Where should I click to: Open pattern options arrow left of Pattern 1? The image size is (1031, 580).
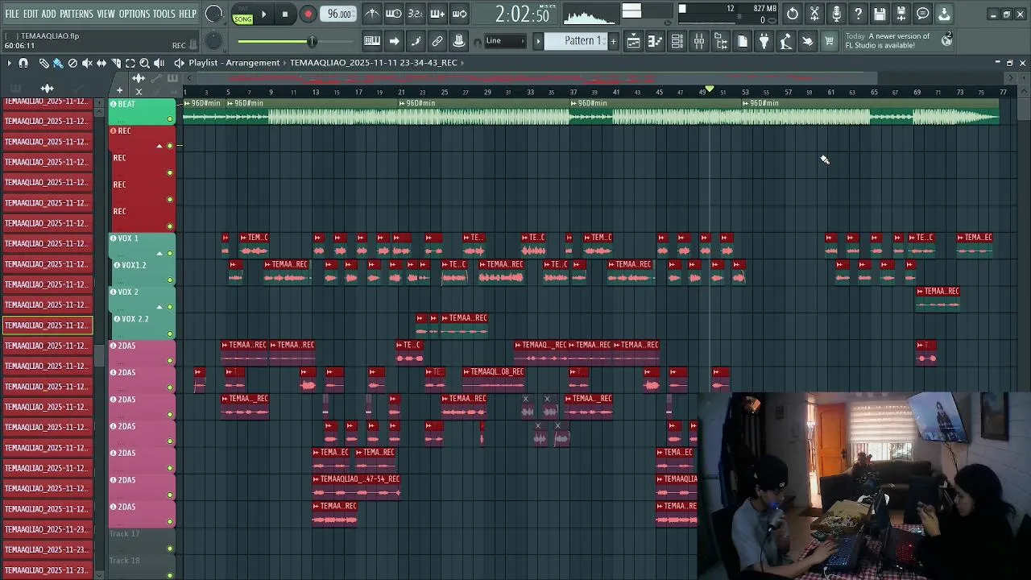point(538,41)
